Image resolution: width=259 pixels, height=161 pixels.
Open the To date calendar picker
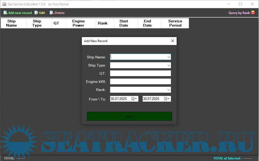tap(166, 99)
